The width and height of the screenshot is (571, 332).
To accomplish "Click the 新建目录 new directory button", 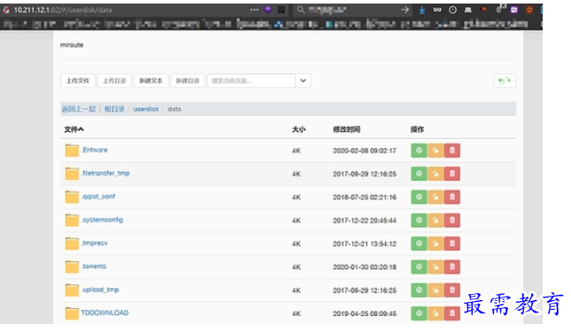I will pyautogui.click(x=188, y=81).
